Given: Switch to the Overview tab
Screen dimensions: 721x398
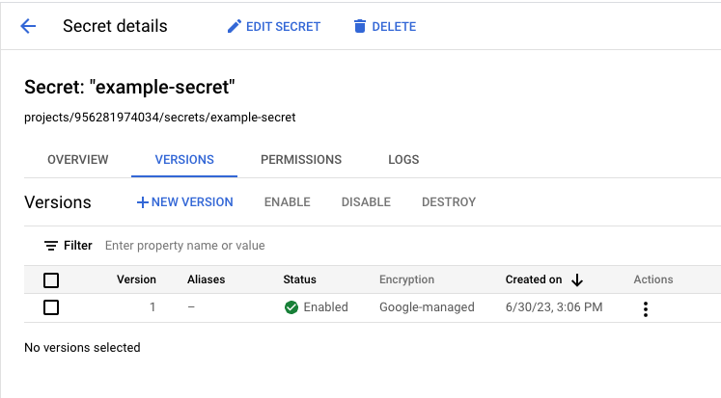Looking at the screenshot, I should 77,160.
